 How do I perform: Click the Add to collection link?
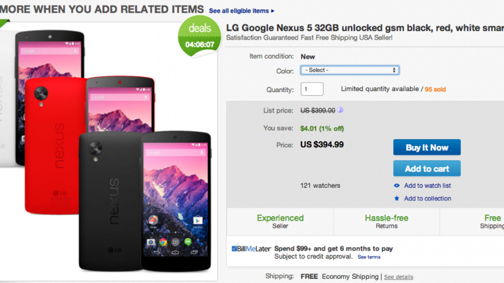click(x=427, y=199)
